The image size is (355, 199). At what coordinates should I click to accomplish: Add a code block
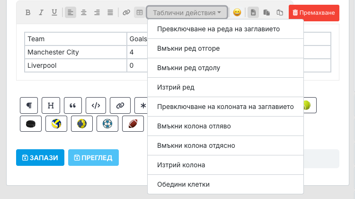96,105
